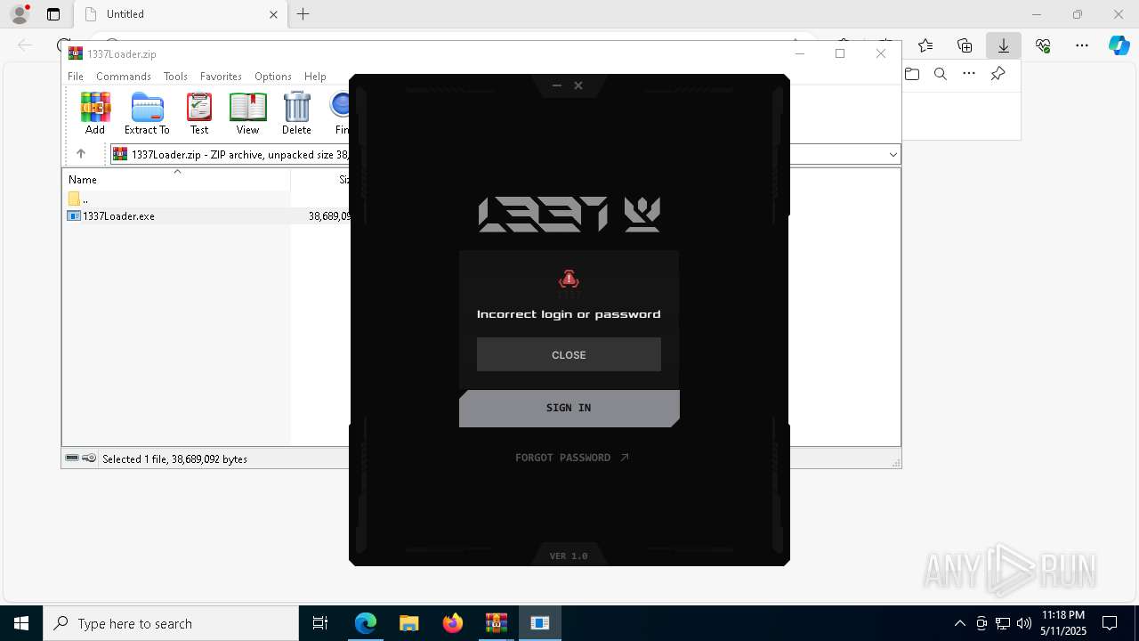
Task: Show hidden system tray icons
Action: [x=959, y=623]
